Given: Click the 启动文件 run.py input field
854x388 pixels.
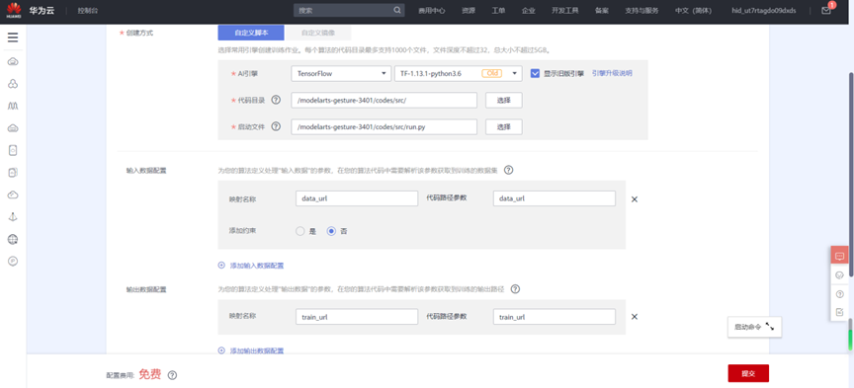Looking at the screenshot, I should [384, 126].
